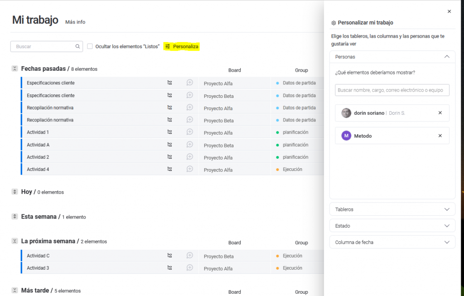The image size is (464, 296).
Task: Remove Metodo team from people filter
Action: [x=440, y=136]
